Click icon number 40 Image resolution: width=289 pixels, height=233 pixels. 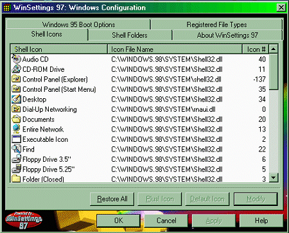[x=262, y=59]
